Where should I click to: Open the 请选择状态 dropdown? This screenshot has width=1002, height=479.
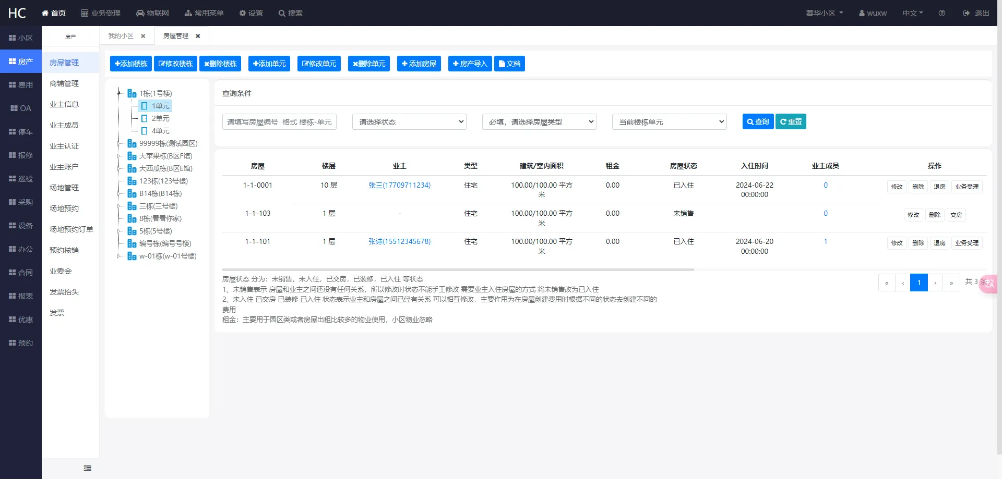pos(409,122)
